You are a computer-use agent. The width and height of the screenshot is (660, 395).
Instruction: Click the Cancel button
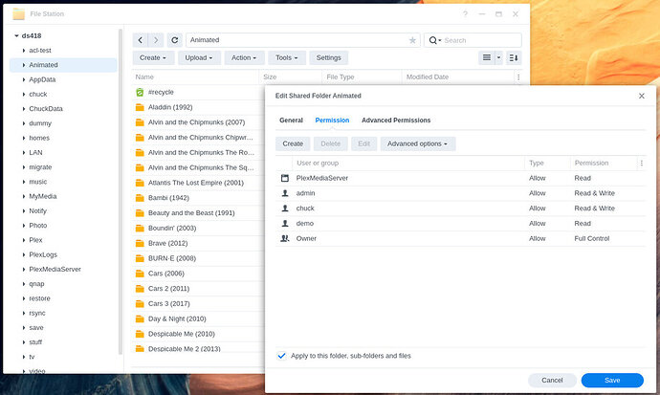[x=552, y=381]
